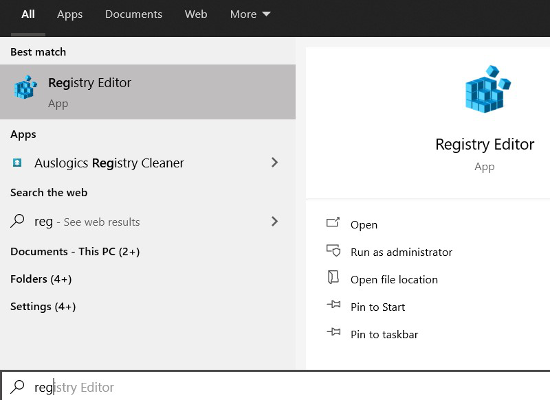Click the Auslogics Registry Cleaner app icon
550x400 pixels.
[17, 163]
